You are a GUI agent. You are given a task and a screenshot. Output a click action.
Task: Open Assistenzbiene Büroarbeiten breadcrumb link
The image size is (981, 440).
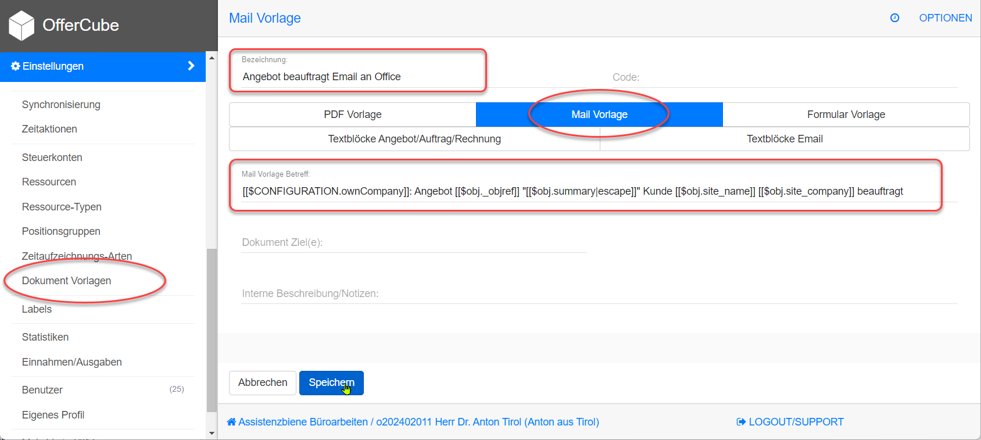tap(413, 422)
